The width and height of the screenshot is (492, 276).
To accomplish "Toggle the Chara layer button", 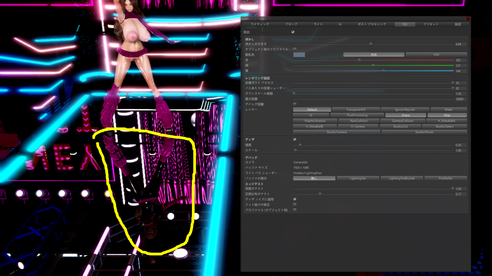I will tap(405, 115).
